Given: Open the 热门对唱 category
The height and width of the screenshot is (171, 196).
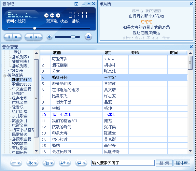Looking at the screenshot, I should click(x=20, y=112).
